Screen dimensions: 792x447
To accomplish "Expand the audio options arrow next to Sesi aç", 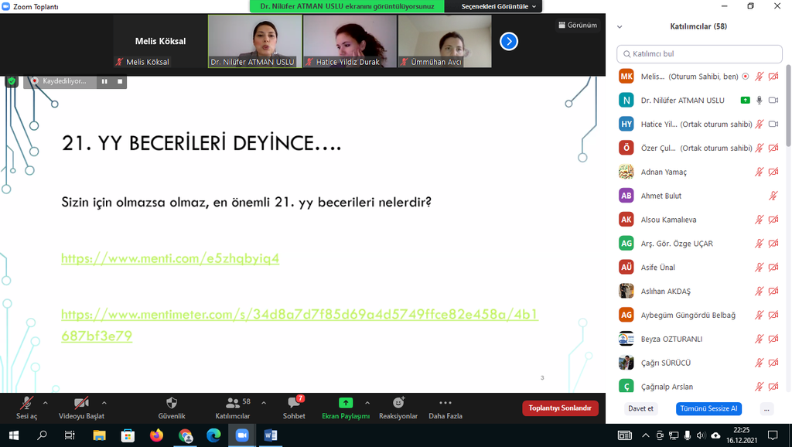I will click(x=45, y=403).
